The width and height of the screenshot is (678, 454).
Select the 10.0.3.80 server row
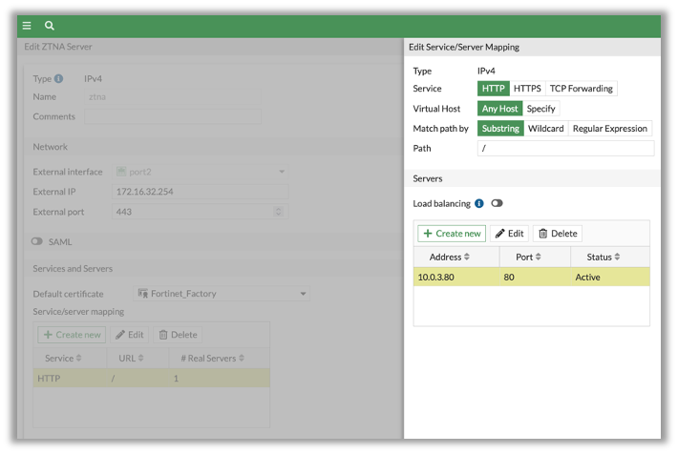[531, 277]
